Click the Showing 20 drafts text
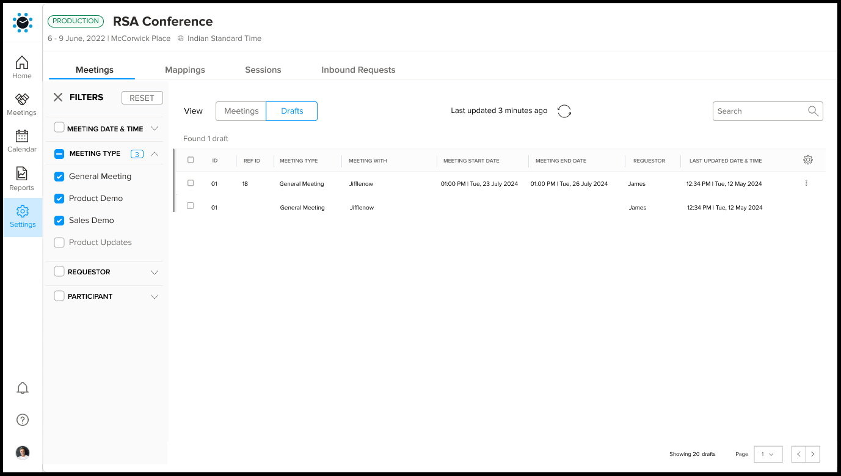 click(x=693, y=454)
